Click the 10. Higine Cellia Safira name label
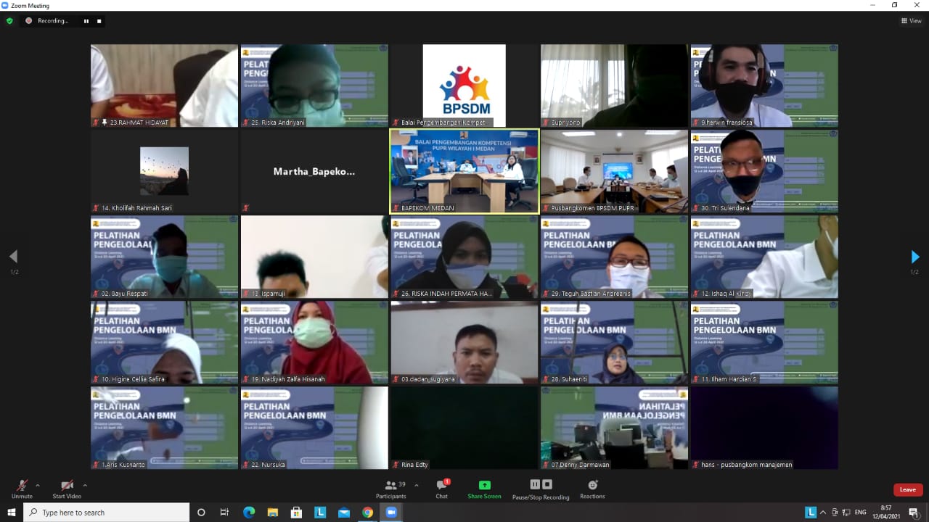This screenshot has width=929, height=522. coord(133,379)
